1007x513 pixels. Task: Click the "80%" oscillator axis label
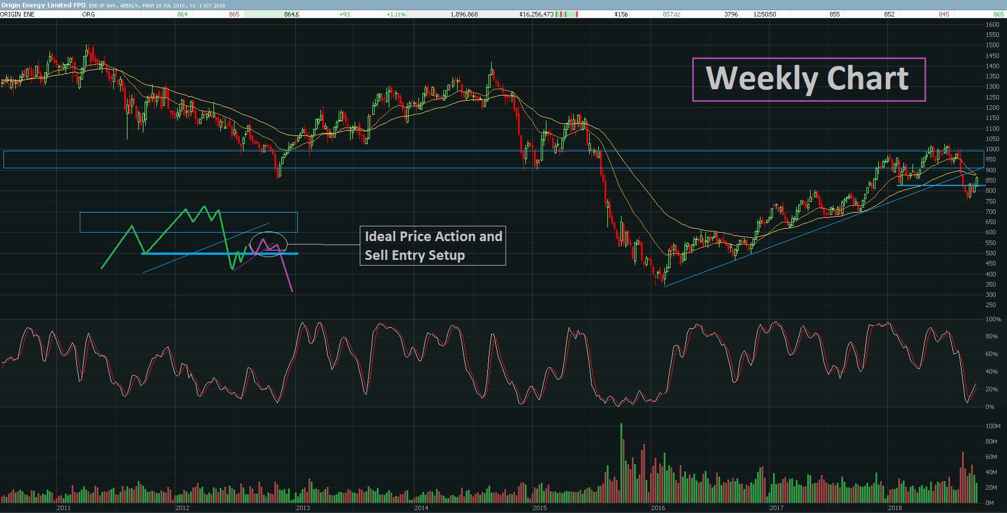(991, 337)
